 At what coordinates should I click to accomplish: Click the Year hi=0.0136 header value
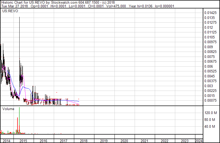point(140,6)
